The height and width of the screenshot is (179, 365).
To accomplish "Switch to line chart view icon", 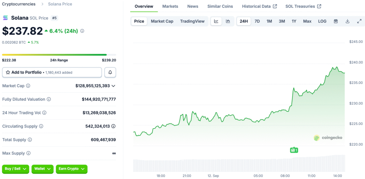I will click(216, 21).
